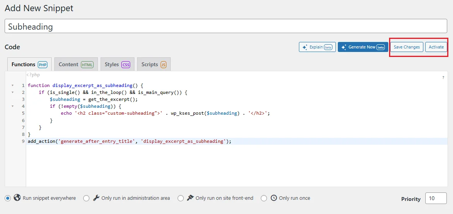Click the Priority number field
This screenshot has height=214, width=453.
pos(436,199)
